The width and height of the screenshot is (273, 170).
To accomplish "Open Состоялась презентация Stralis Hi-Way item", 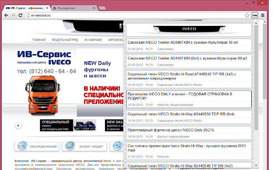I will pos(189,151).
